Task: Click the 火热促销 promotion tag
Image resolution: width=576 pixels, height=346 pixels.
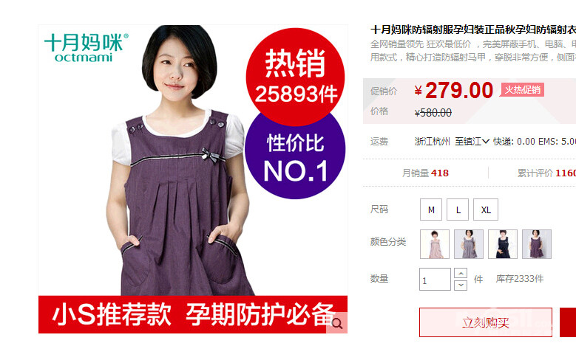Action: (522, 89)
